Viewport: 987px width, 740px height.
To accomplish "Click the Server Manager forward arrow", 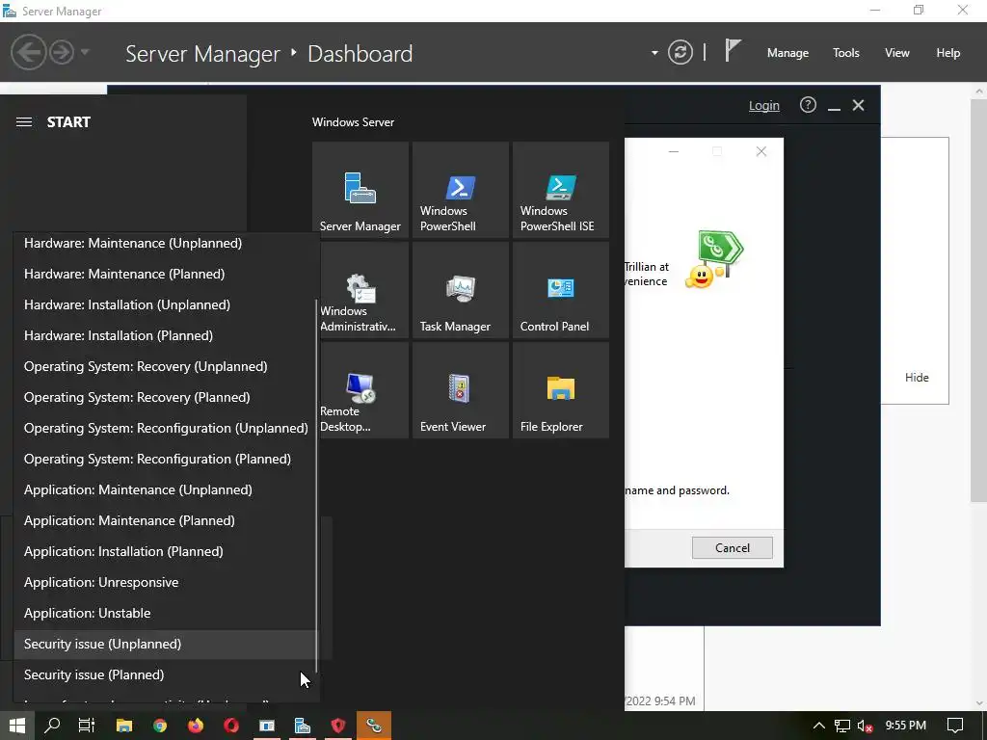I will click(62, 52).
